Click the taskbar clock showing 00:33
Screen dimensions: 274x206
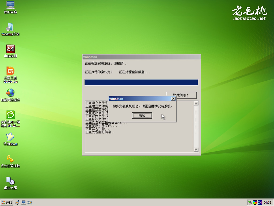tap(267, 203)
